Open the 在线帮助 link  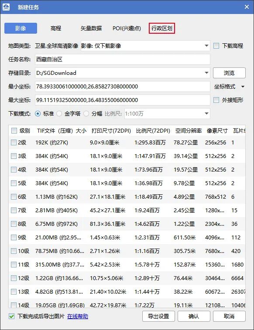pos(77,316)
